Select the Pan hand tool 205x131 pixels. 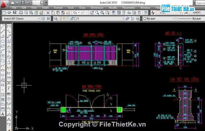[x=92, y=13]
